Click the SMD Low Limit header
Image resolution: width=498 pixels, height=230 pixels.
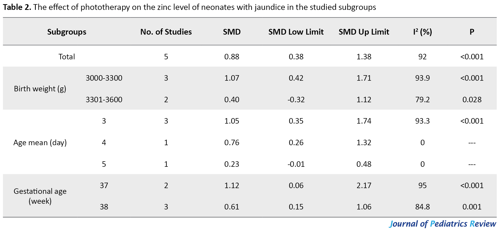296,32
